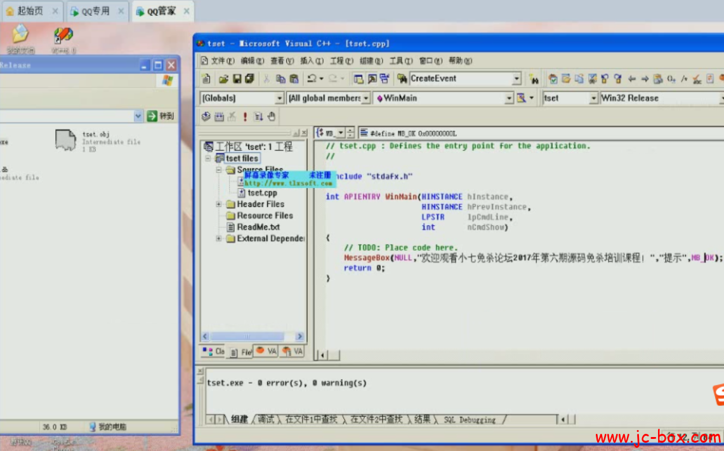This screenshot has width=724, height=451.
Task: Click the Open file folder icon
Action: click(223, 79)
